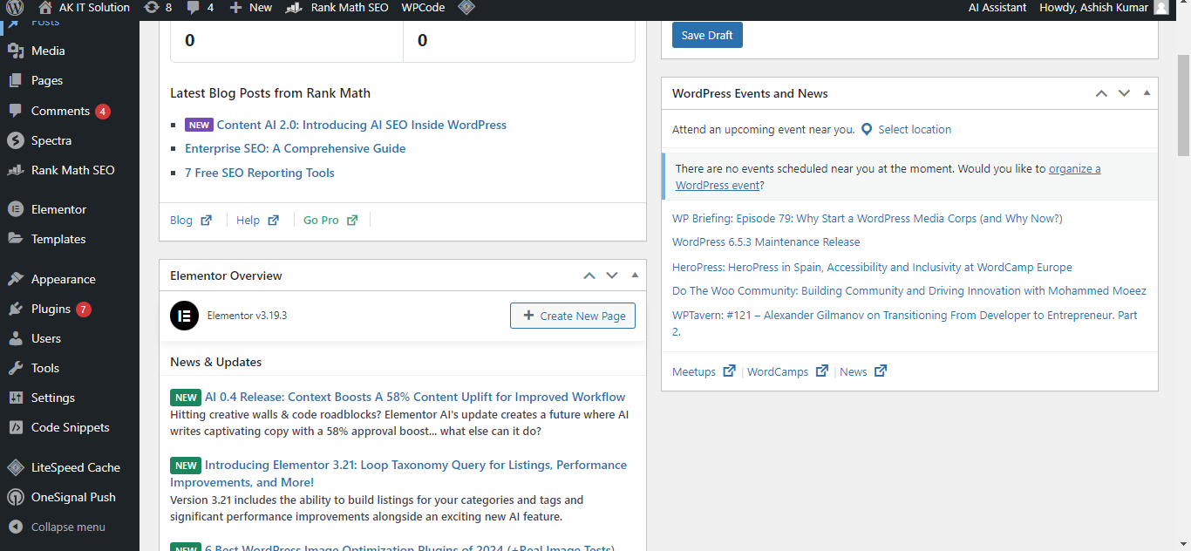Open the WPCode admin bar menu
The image size is (1191, 551).
(x=423, y=7)
